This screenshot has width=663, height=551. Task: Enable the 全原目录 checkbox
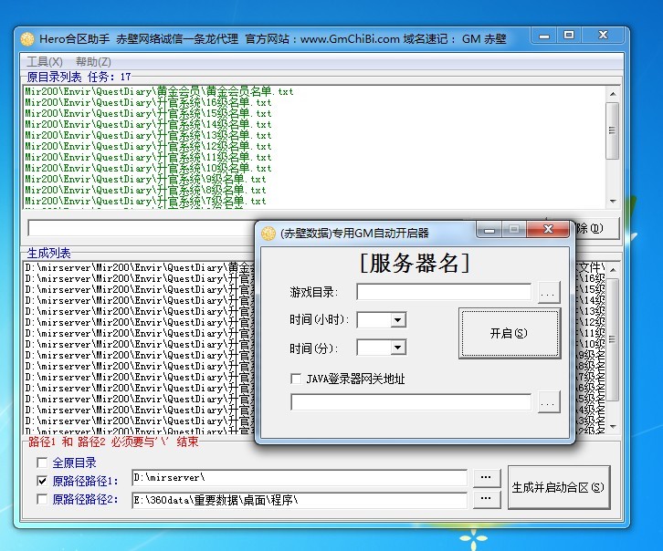(x=42, y=463)
